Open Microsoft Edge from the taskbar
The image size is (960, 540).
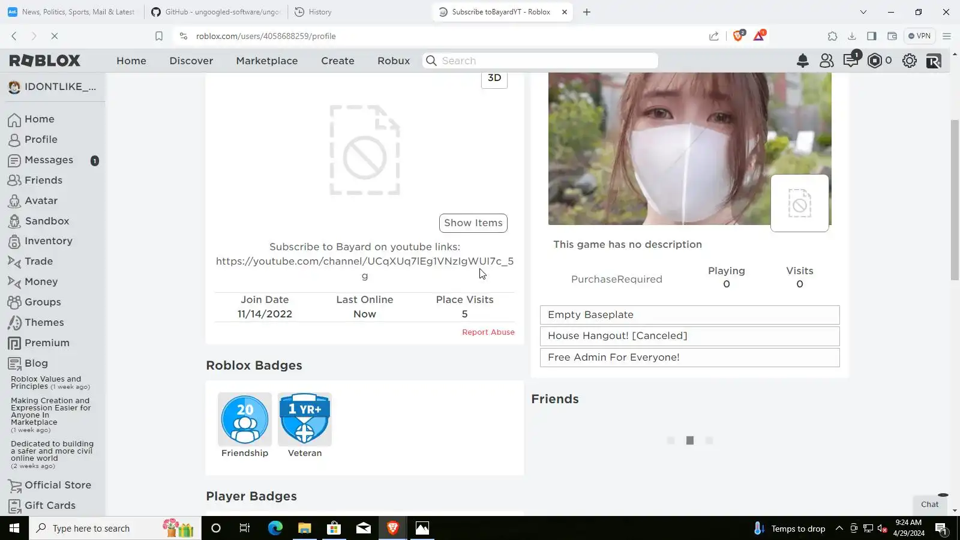click(275, 528)
